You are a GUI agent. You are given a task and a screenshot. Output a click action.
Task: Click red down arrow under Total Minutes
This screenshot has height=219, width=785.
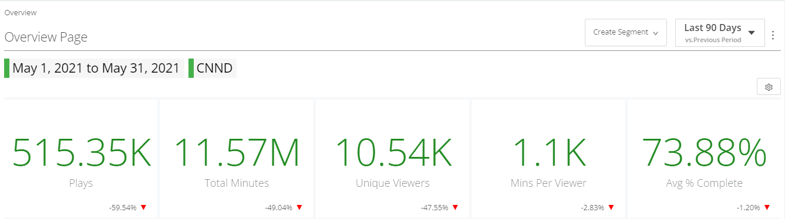(x=299, y=207)
